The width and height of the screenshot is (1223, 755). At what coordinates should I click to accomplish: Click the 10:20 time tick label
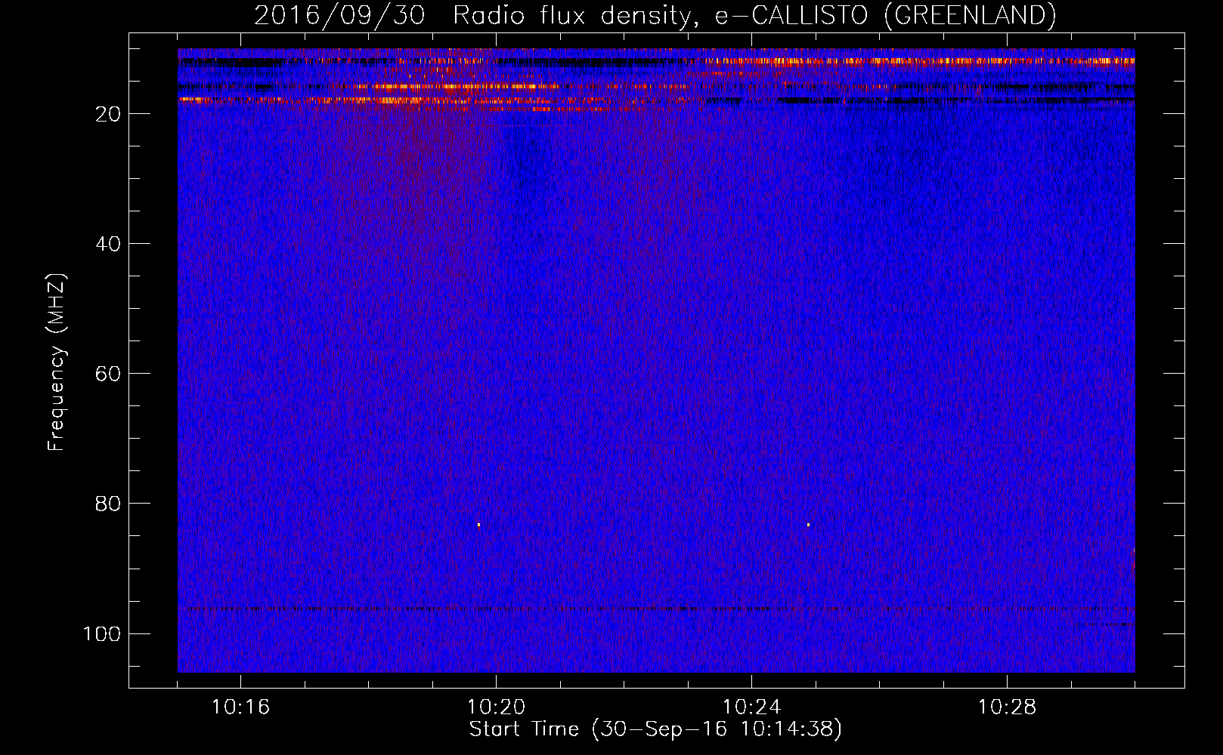pos(496,707)
